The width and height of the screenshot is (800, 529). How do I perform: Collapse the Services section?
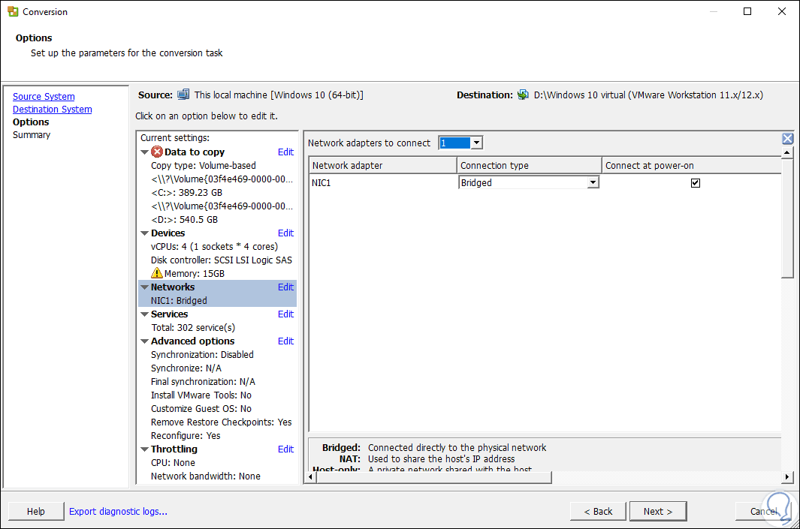(x=145, y=314)
